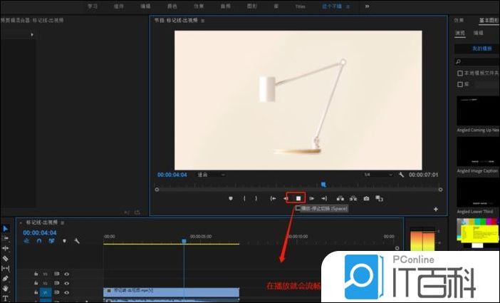This screenshot has height=303, width=500.
Task: Step forward one frame
Action: [x=311, y=198]
